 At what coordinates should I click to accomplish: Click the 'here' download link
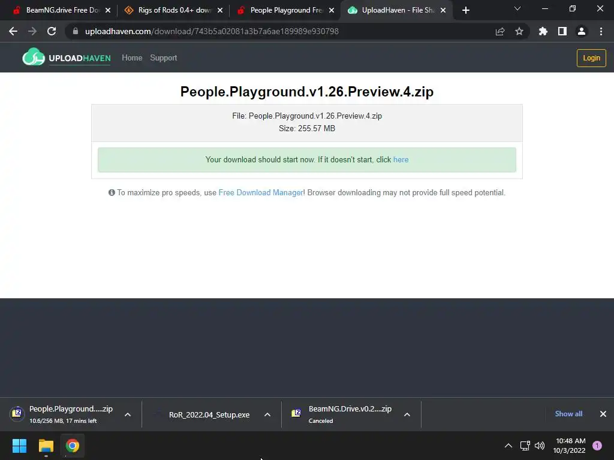tap(401, 159)
